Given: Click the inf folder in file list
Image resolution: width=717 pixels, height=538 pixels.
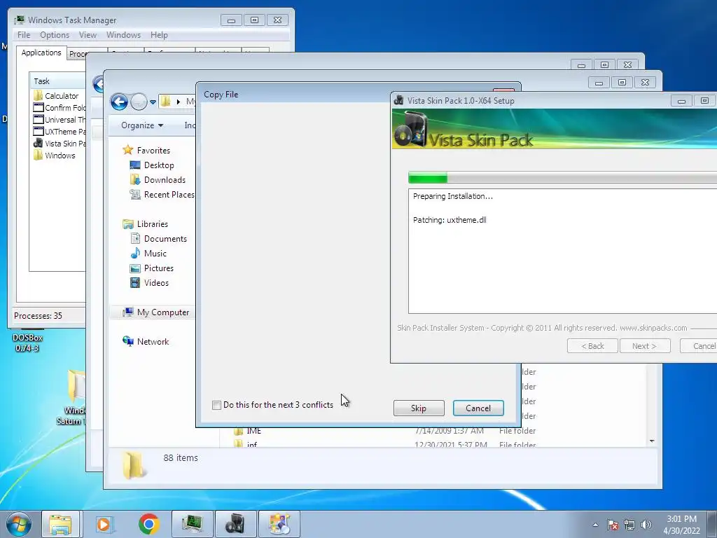Looking at the screenshot, I should (x=245, y=444).
